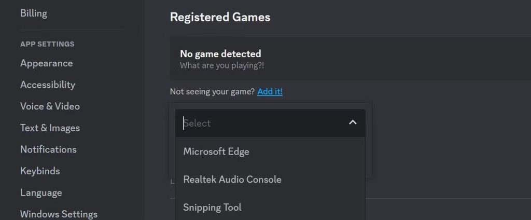Image resolution: width=531 pixels, height=220 pixels.
Task: Select Language in the sidebar
Action: pos(41,192)
